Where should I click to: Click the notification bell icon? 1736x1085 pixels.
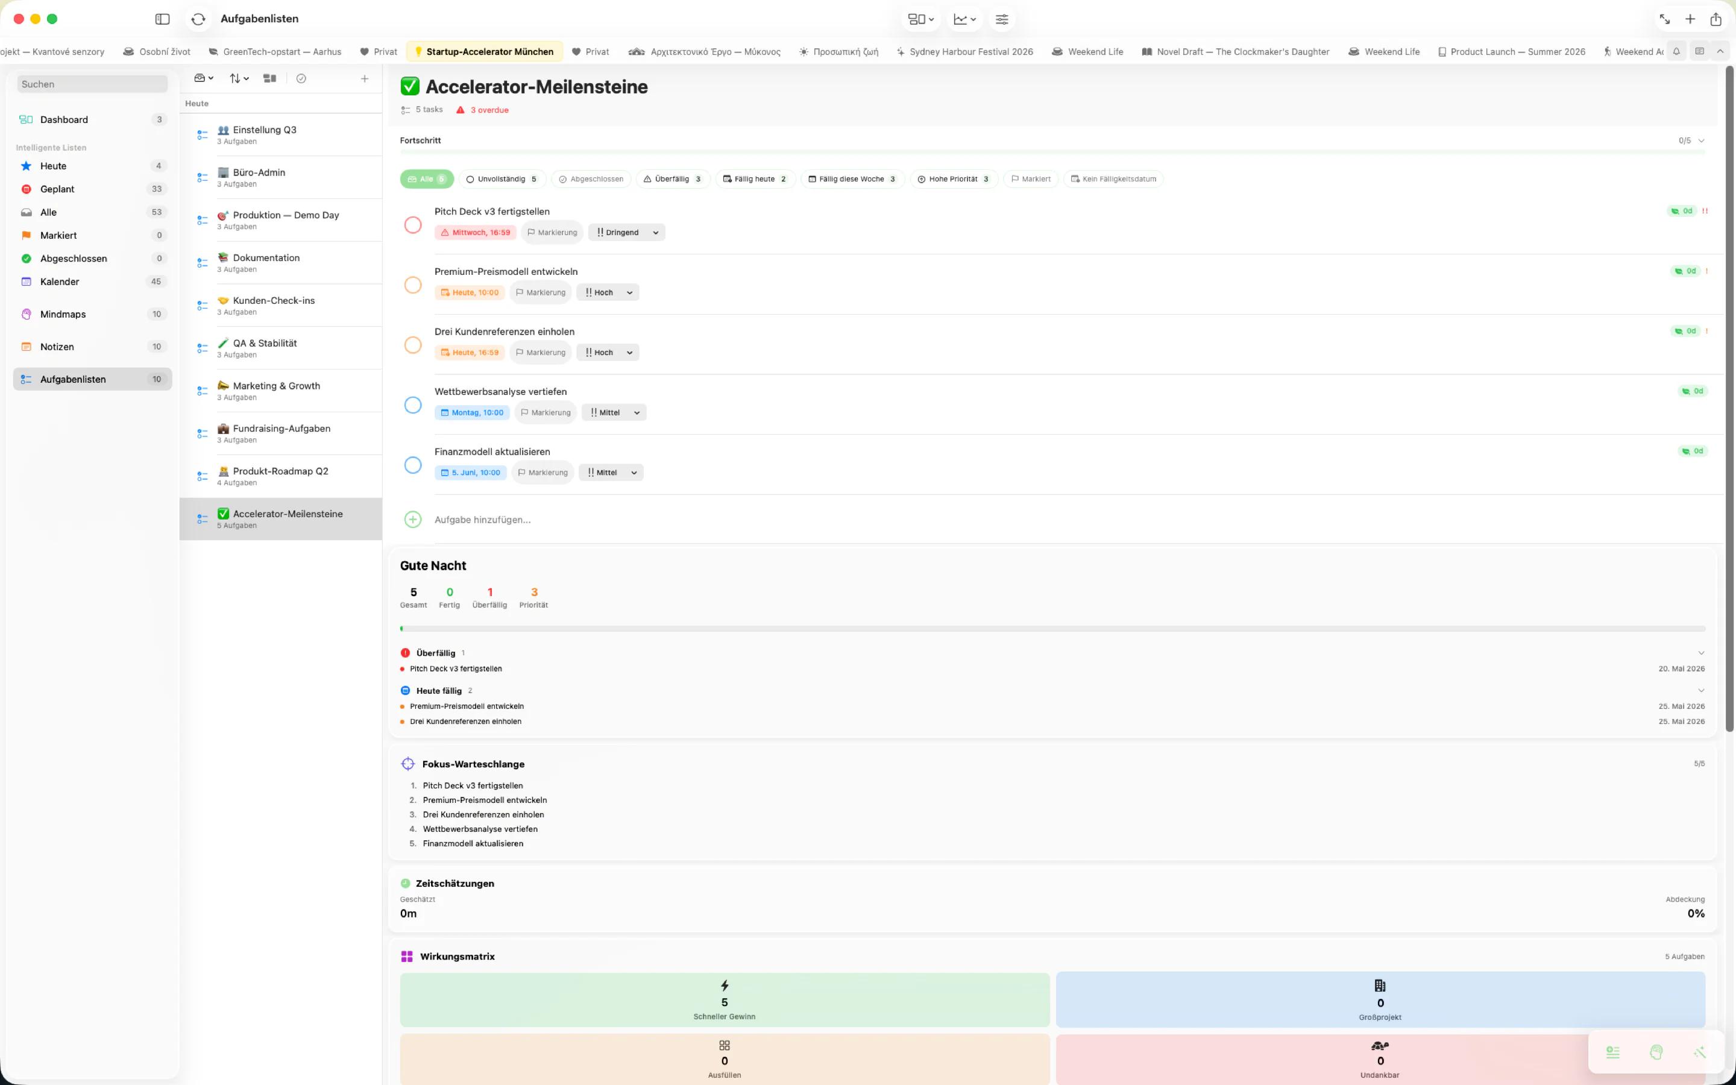click(x=1676, y=52)
